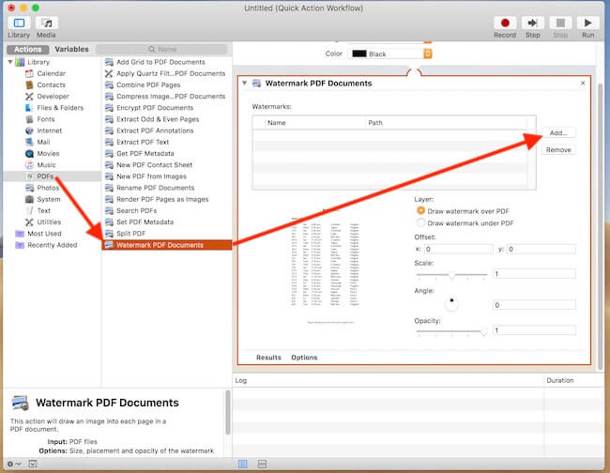Click the action Name search field

tap(161, 50)
